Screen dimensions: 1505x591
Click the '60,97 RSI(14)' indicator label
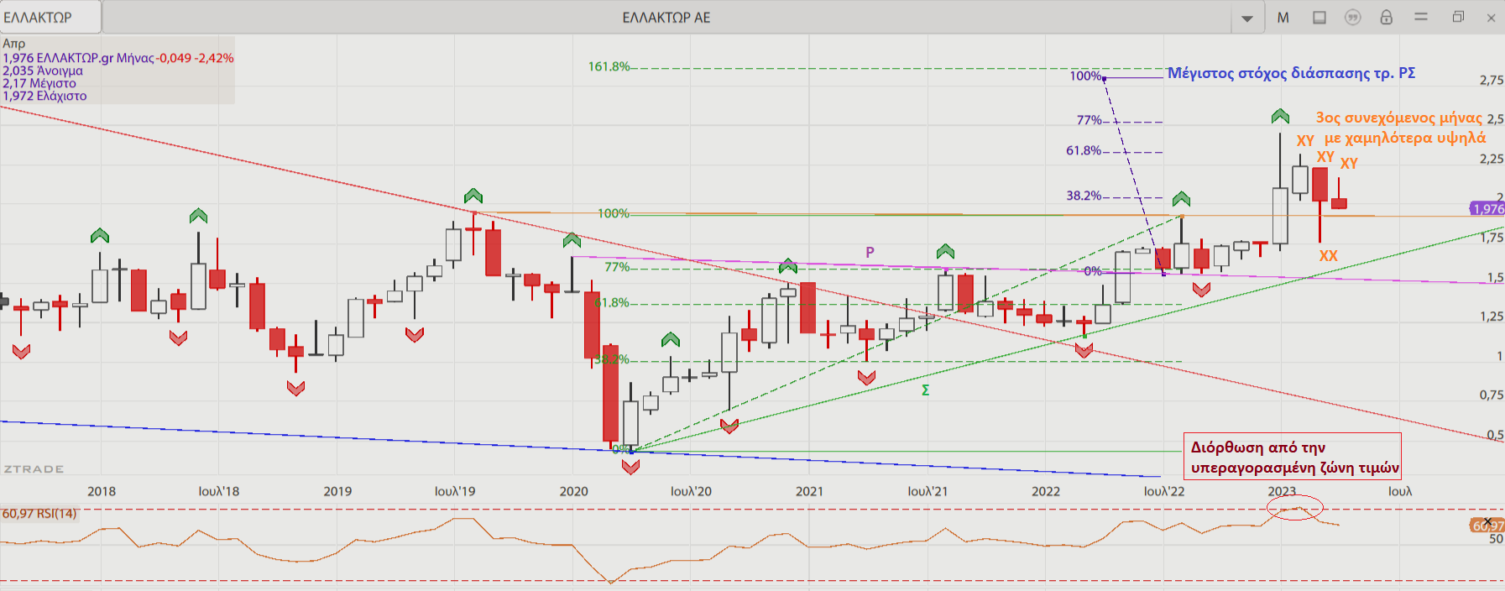pyautogui.click(x=39, y=513)
